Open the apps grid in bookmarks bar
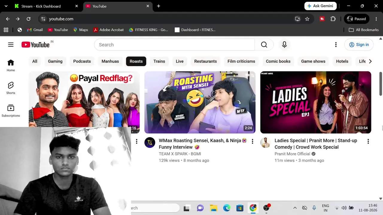The image size is (383, 215). [6, 30]
